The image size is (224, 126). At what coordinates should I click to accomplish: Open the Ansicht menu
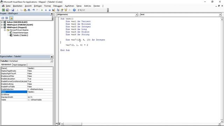28,6
